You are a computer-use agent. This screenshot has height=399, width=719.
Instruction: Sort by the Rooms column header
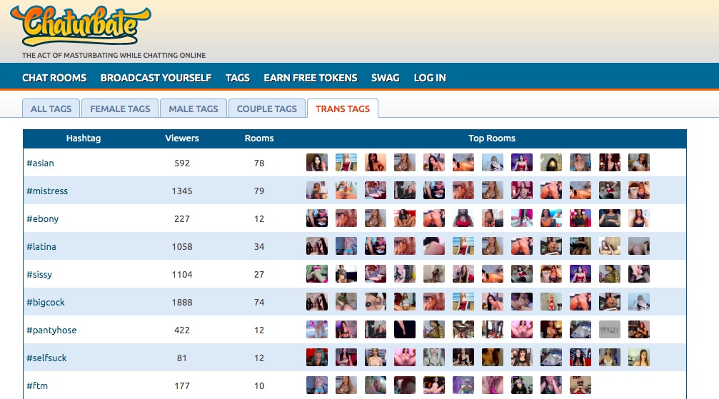coord(259,138)
